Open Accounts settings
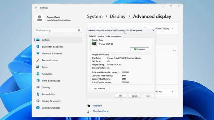The width and height of the screenshot is (214, 120). (x=58, y=74)
